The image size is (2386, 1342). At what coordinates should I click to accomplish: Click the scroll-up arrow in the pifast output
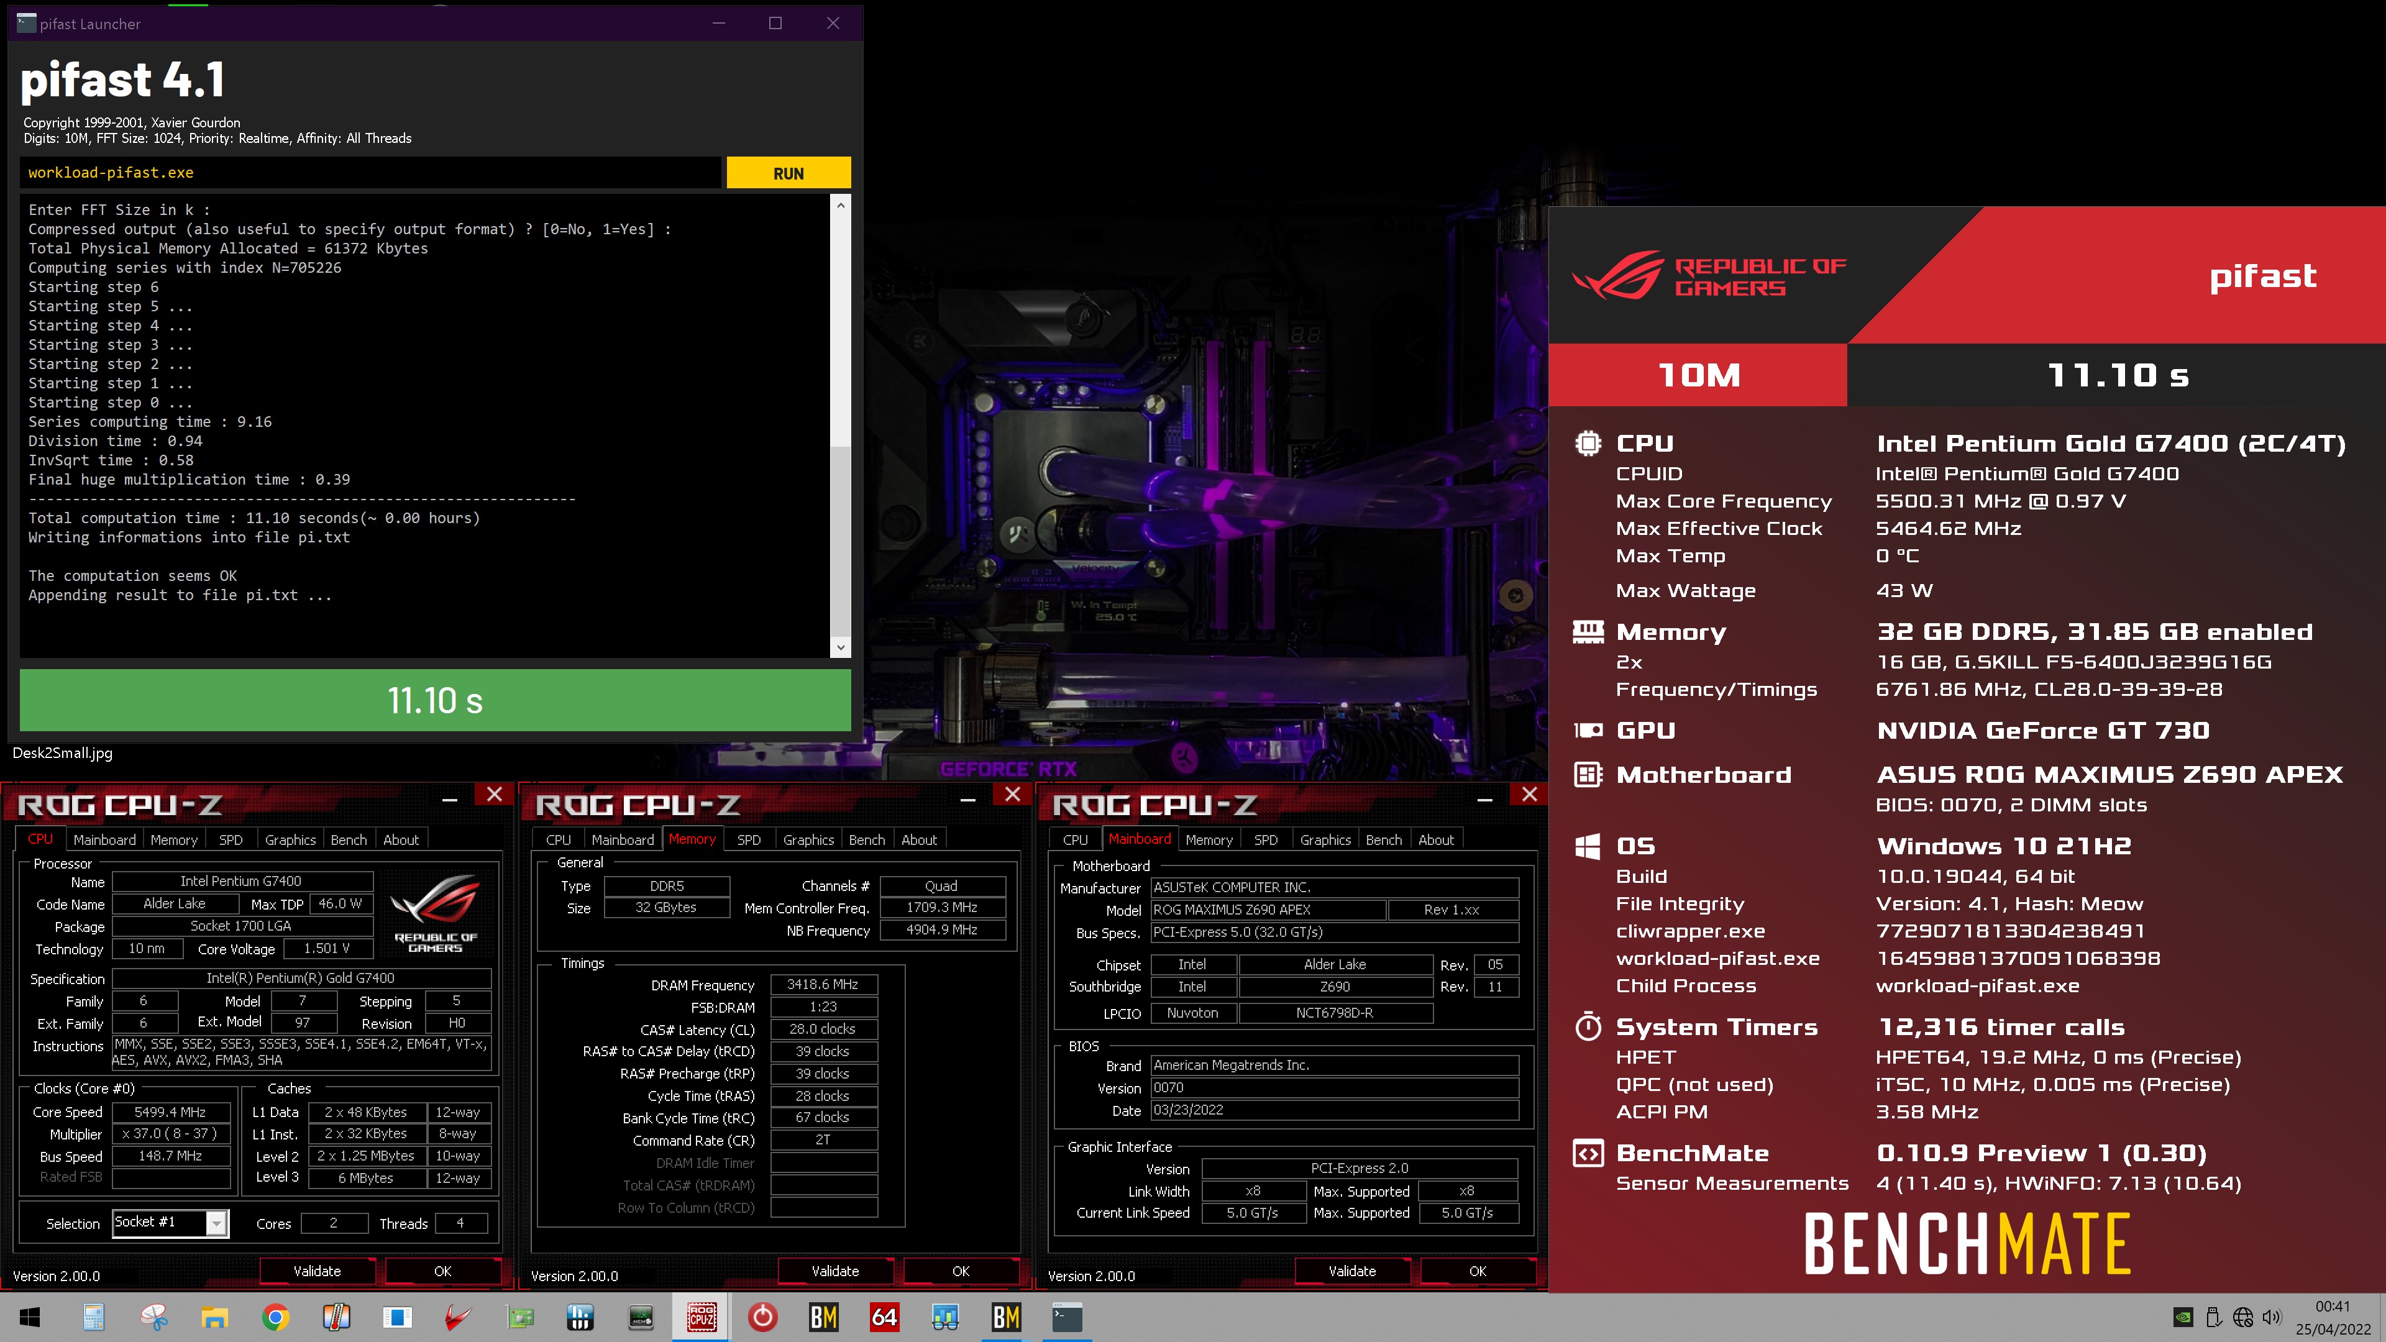click(x=840, y=206)
